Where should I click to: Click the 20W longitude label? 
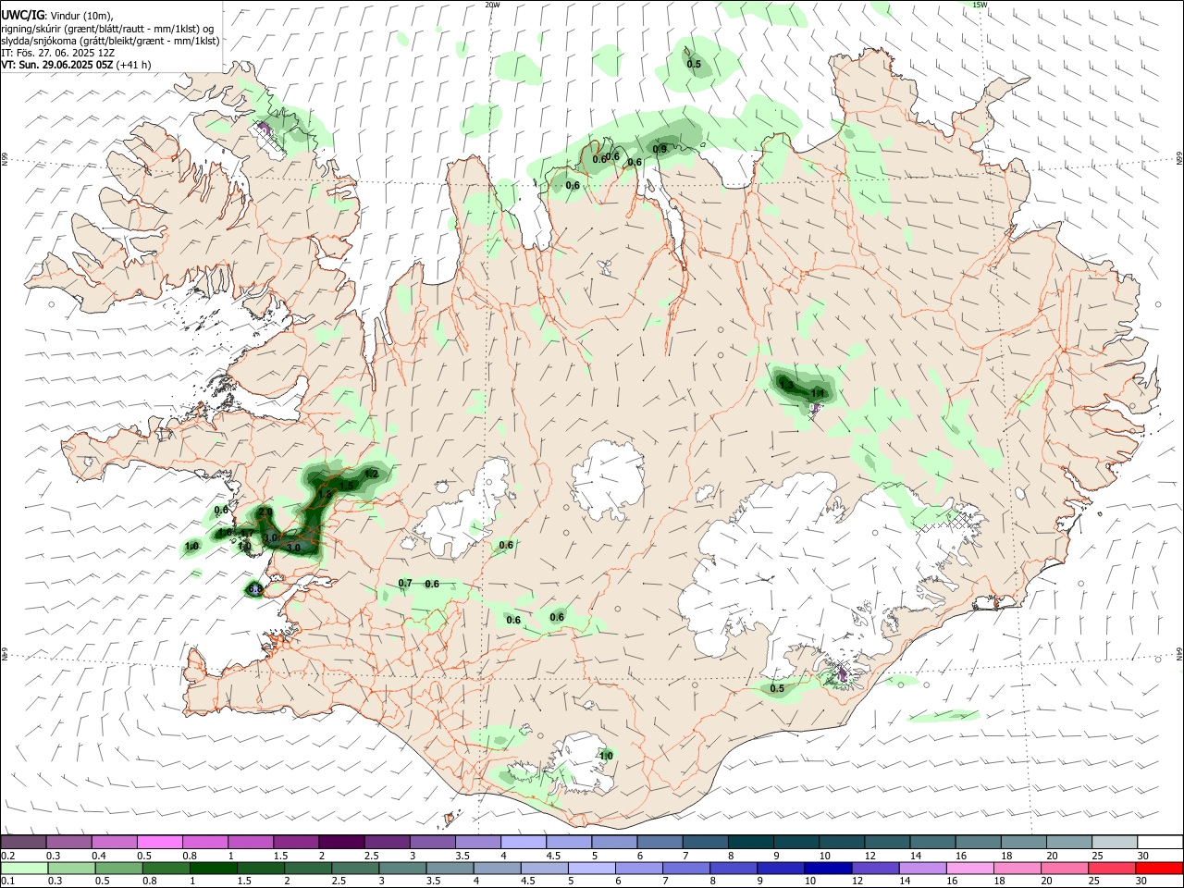(492, 5)
